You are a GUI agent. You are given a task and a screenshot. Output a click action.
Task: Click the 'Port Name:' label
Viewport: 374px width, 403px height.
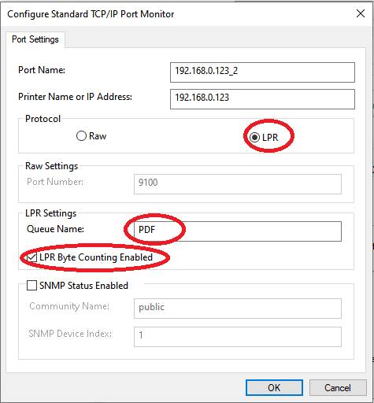(x=42, y=70)
